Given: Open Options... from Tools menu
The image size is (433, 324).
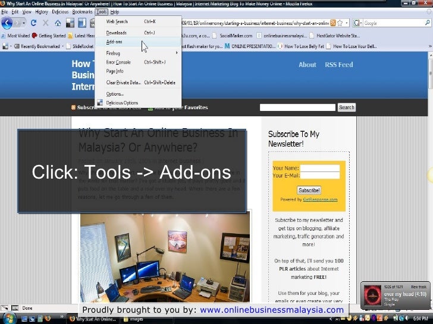Looking at the screenshot, I should (138, 94).
